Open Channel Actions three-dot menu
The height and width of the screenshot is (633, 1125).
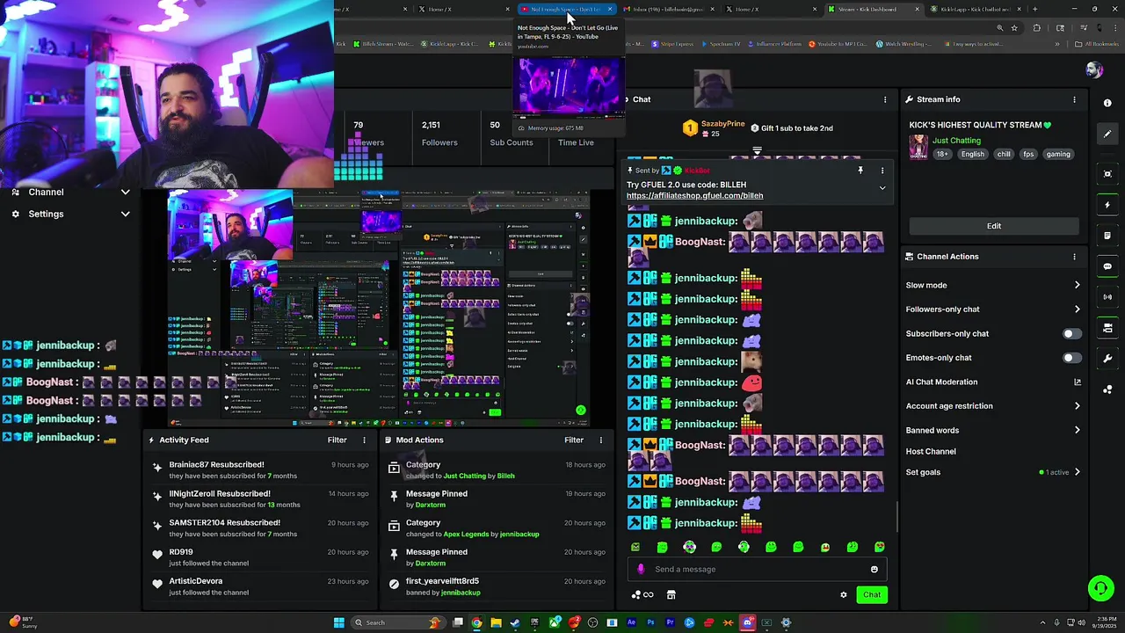point(1074,257)
